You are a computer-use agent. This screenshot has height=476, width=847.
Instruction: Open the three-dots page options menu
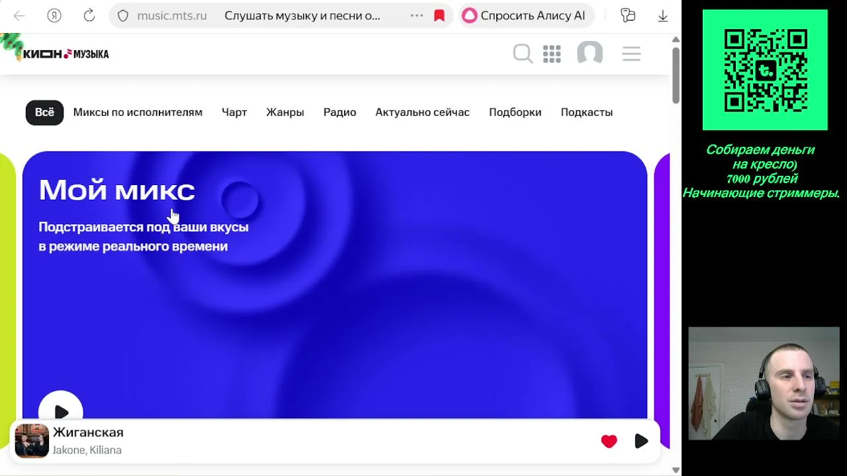pos(417,16)
